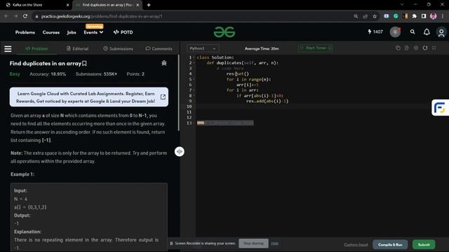Image resolution: width=449 pixels, height=252 pixels.
Task: Reload the page
Action: (25, 16)
